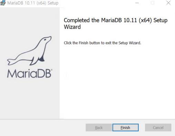Click the grayed-out Back button
175x136 pixels.
coord(99,127)
